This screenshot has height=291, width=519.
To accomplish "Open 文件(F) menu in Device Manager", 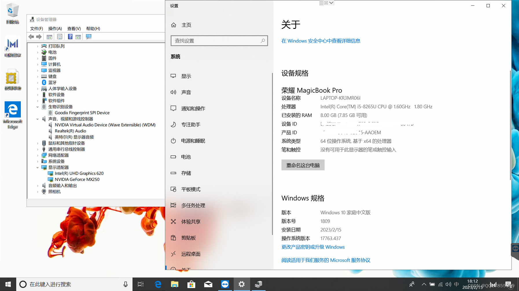I will 36,29.
